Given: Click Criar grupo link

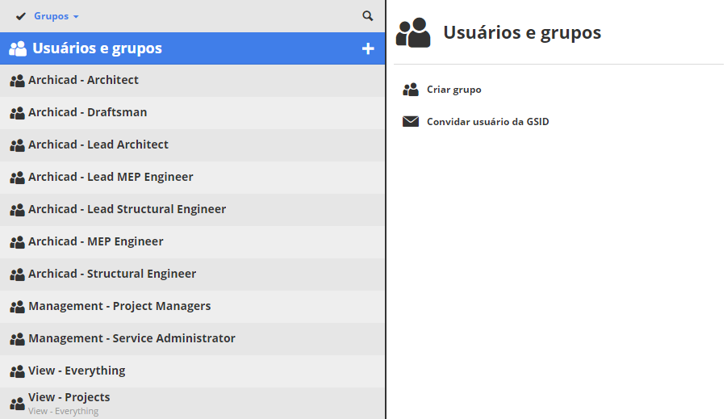Looking at the screenshot, I should (453, 90).
